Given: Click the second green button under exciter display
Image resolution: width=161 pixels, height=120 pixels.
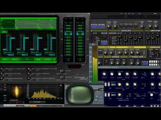Looking at the screenshot, I should click(x=15, y=60).
